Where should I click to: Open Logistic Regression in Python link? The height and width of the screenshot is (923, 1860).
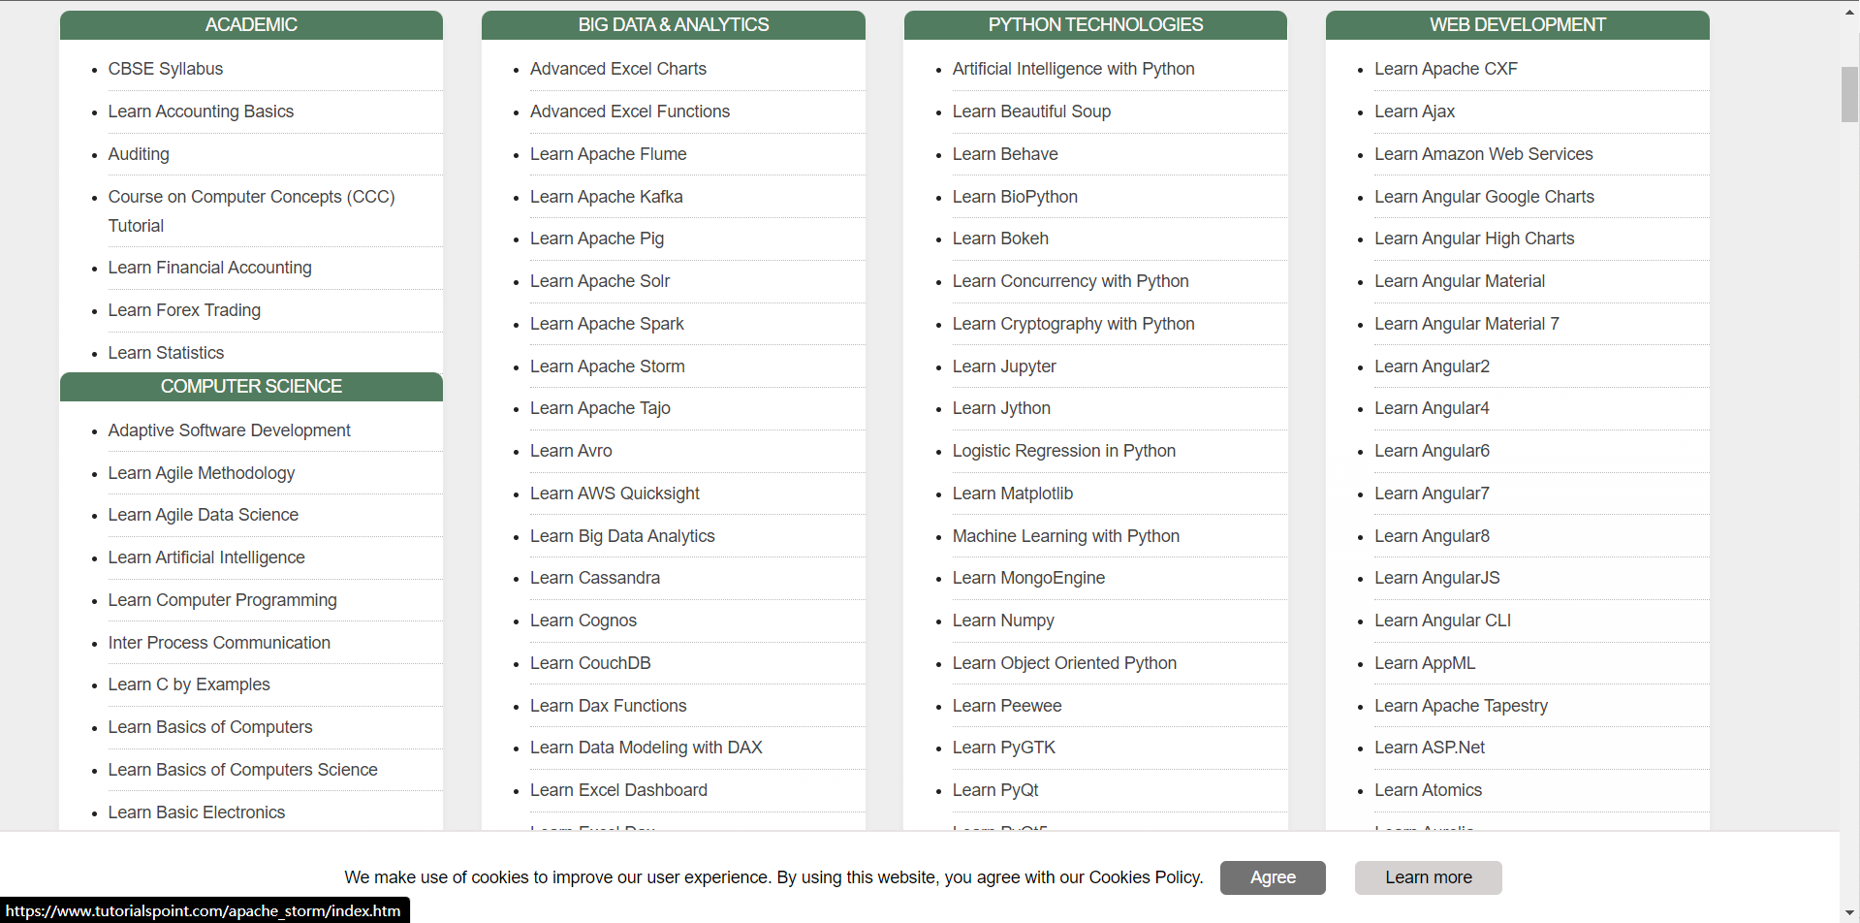pyautogui.click(x=1063, y=451)
